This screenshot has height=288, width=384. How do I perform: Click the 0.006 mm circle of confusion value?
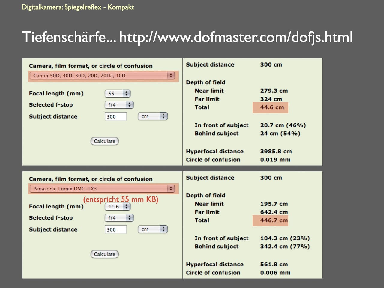coord(275,273)
